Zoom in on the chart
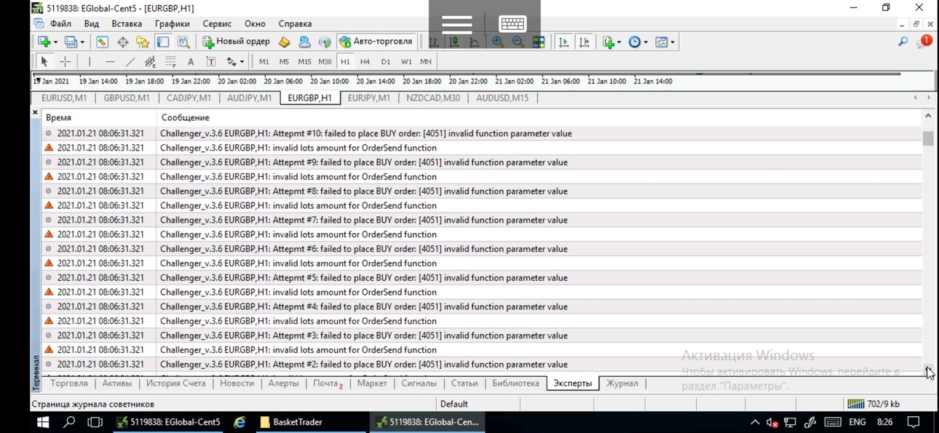 pyautogui.click(x=498, y=42)
